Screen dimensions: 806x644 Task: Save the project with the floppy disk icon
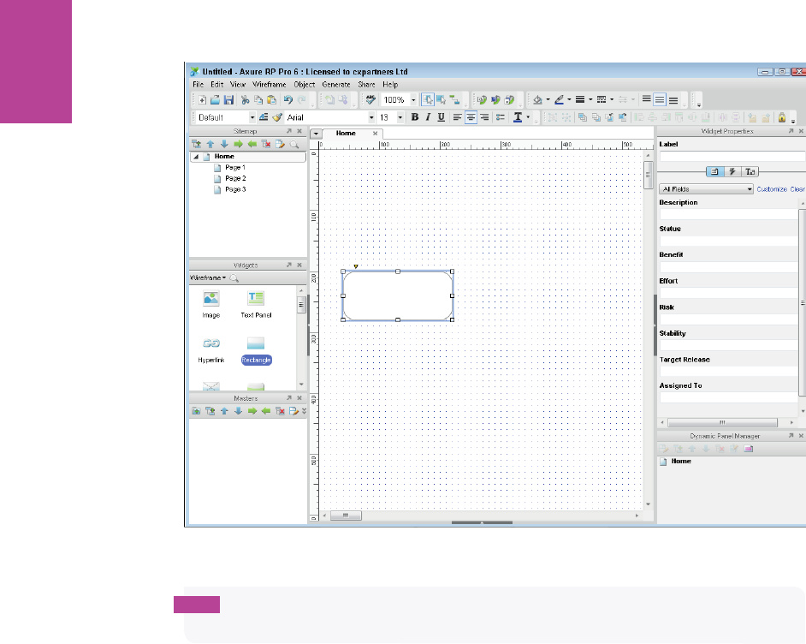coord(228,100)
